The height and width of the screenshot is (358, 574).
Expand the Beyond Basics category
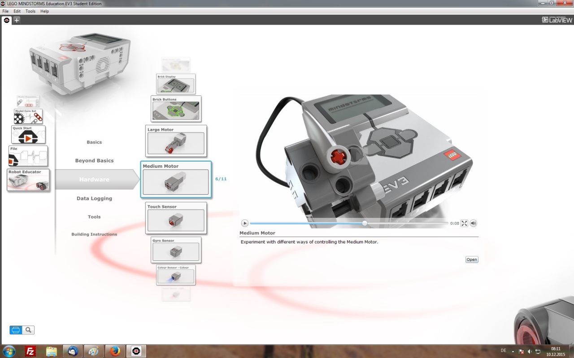(94, 161)
